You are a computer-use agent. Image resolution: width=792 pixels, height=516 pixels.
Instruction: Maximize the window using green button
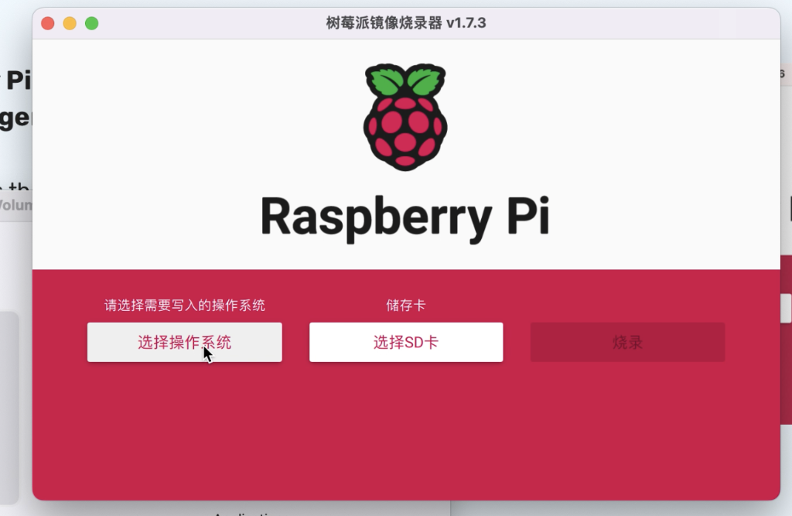click(92, 23)
